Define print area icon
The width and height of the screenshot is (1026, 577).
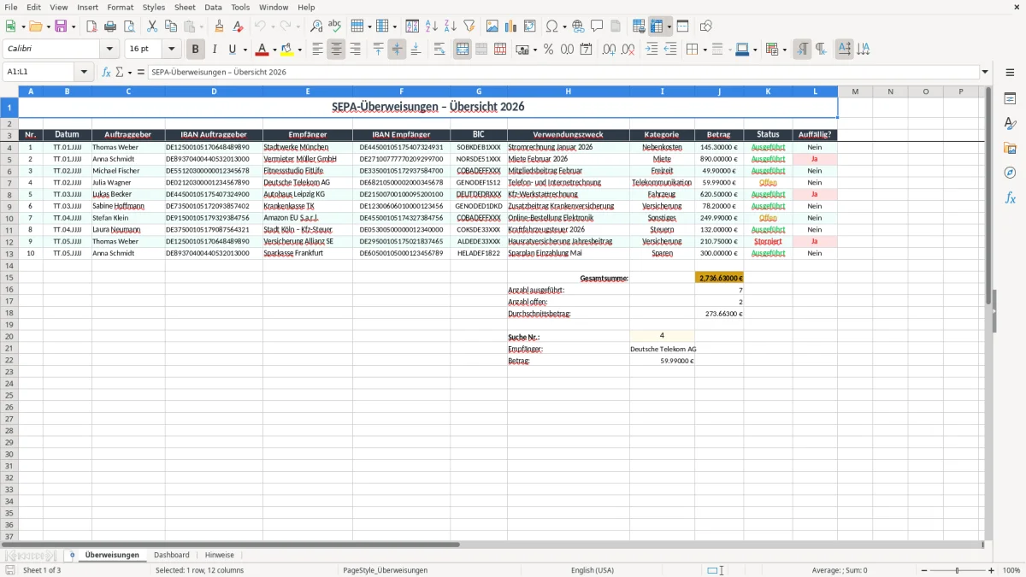pyautogui.click(x=638, y=26)
